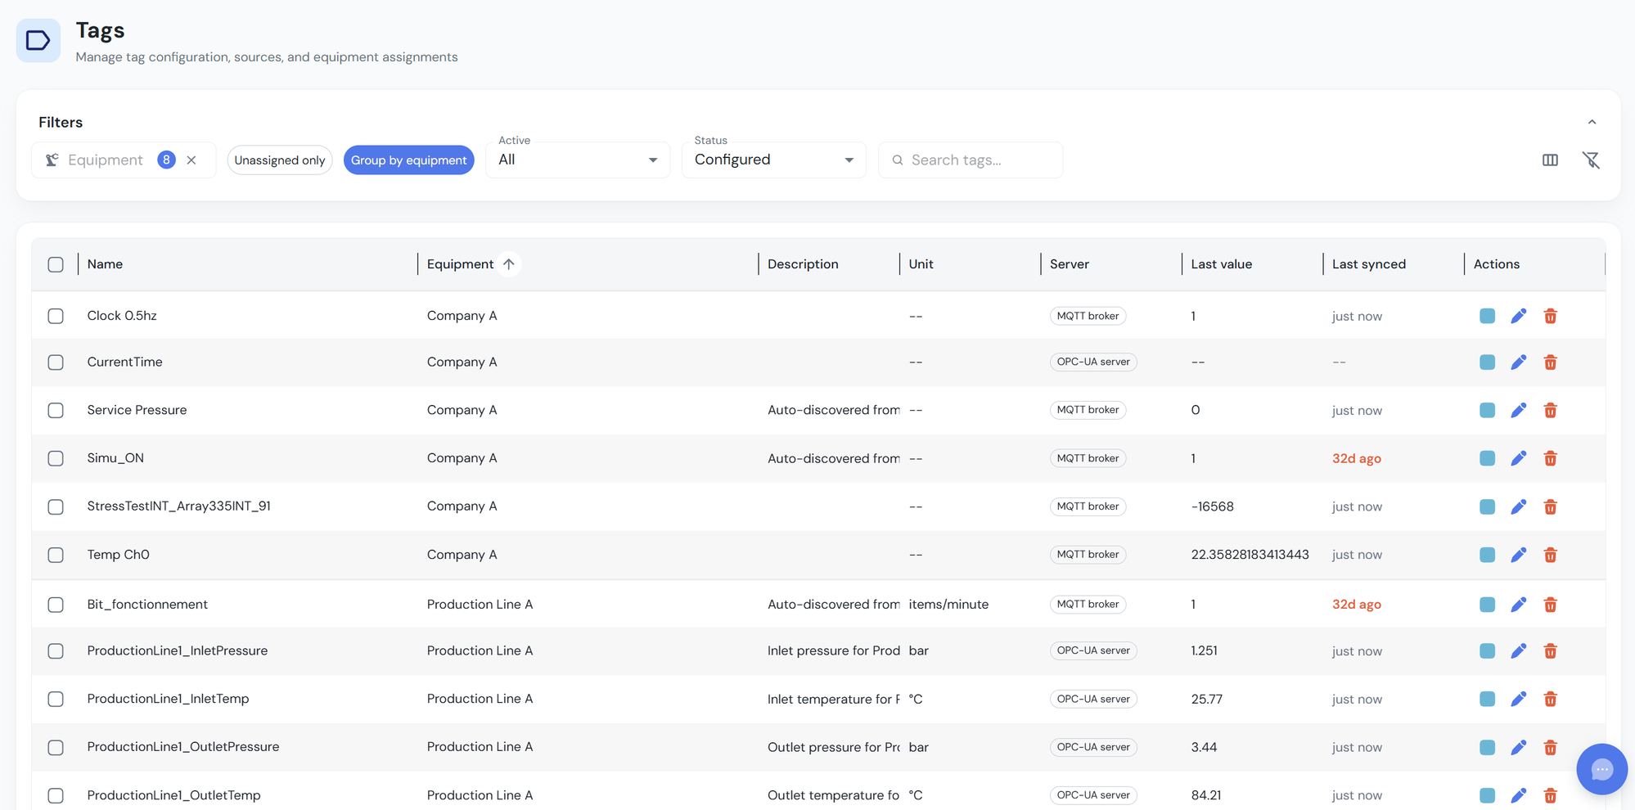Click the OPC-UA server chip for CurrentTime
This screenshot has width=1635, height=810.
coord(1093,362)
